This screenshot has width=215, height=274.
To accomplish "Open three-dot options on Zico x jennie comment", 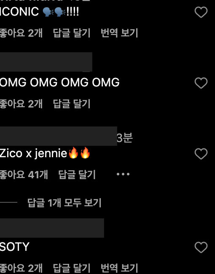I will [123, 174].
